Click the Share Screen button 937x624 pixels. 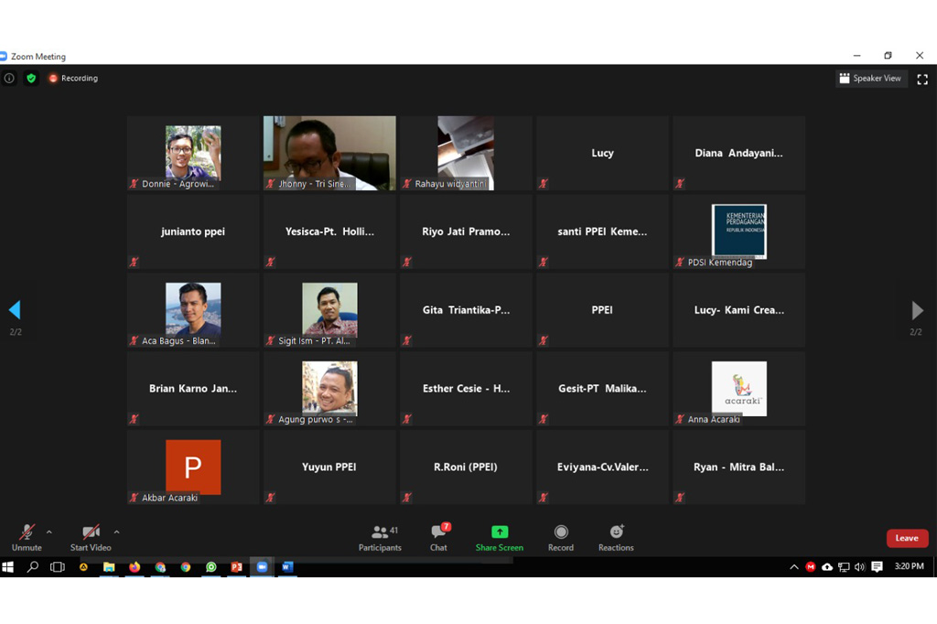pyautogui.click(x=500, y=537)
